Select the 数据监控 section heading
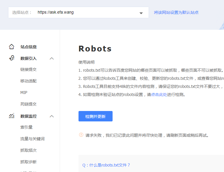This screenshot has width=224, height=172. coord(28,116)
